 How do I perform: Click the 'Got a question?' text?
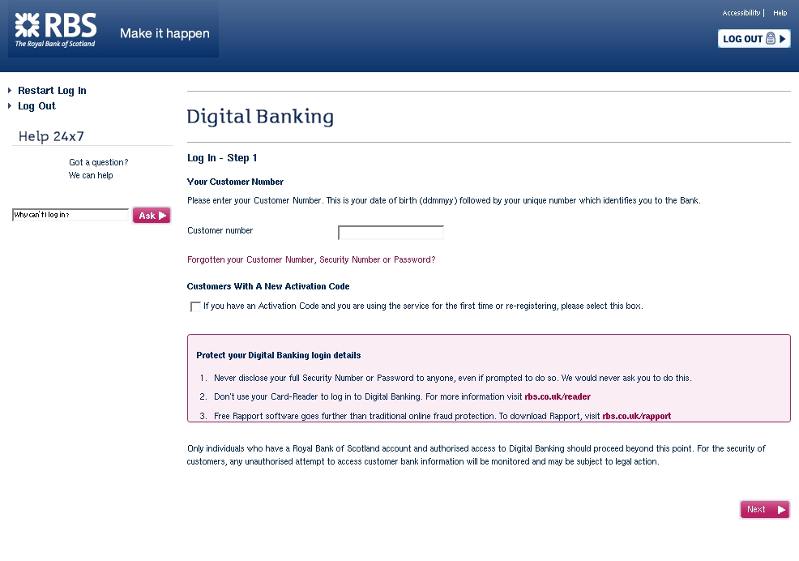click(x=98, y=162)
